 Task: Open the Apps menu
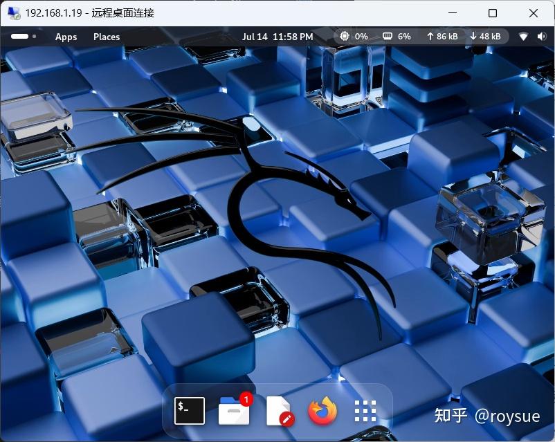click(66, 37)
